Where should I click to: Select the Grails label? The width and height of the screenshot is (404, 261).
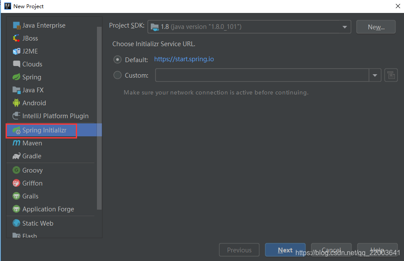click(31, 196)
